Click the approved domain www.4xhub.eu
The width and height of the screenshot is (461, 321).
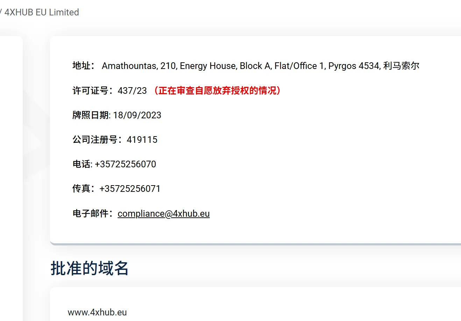point(97,312)
